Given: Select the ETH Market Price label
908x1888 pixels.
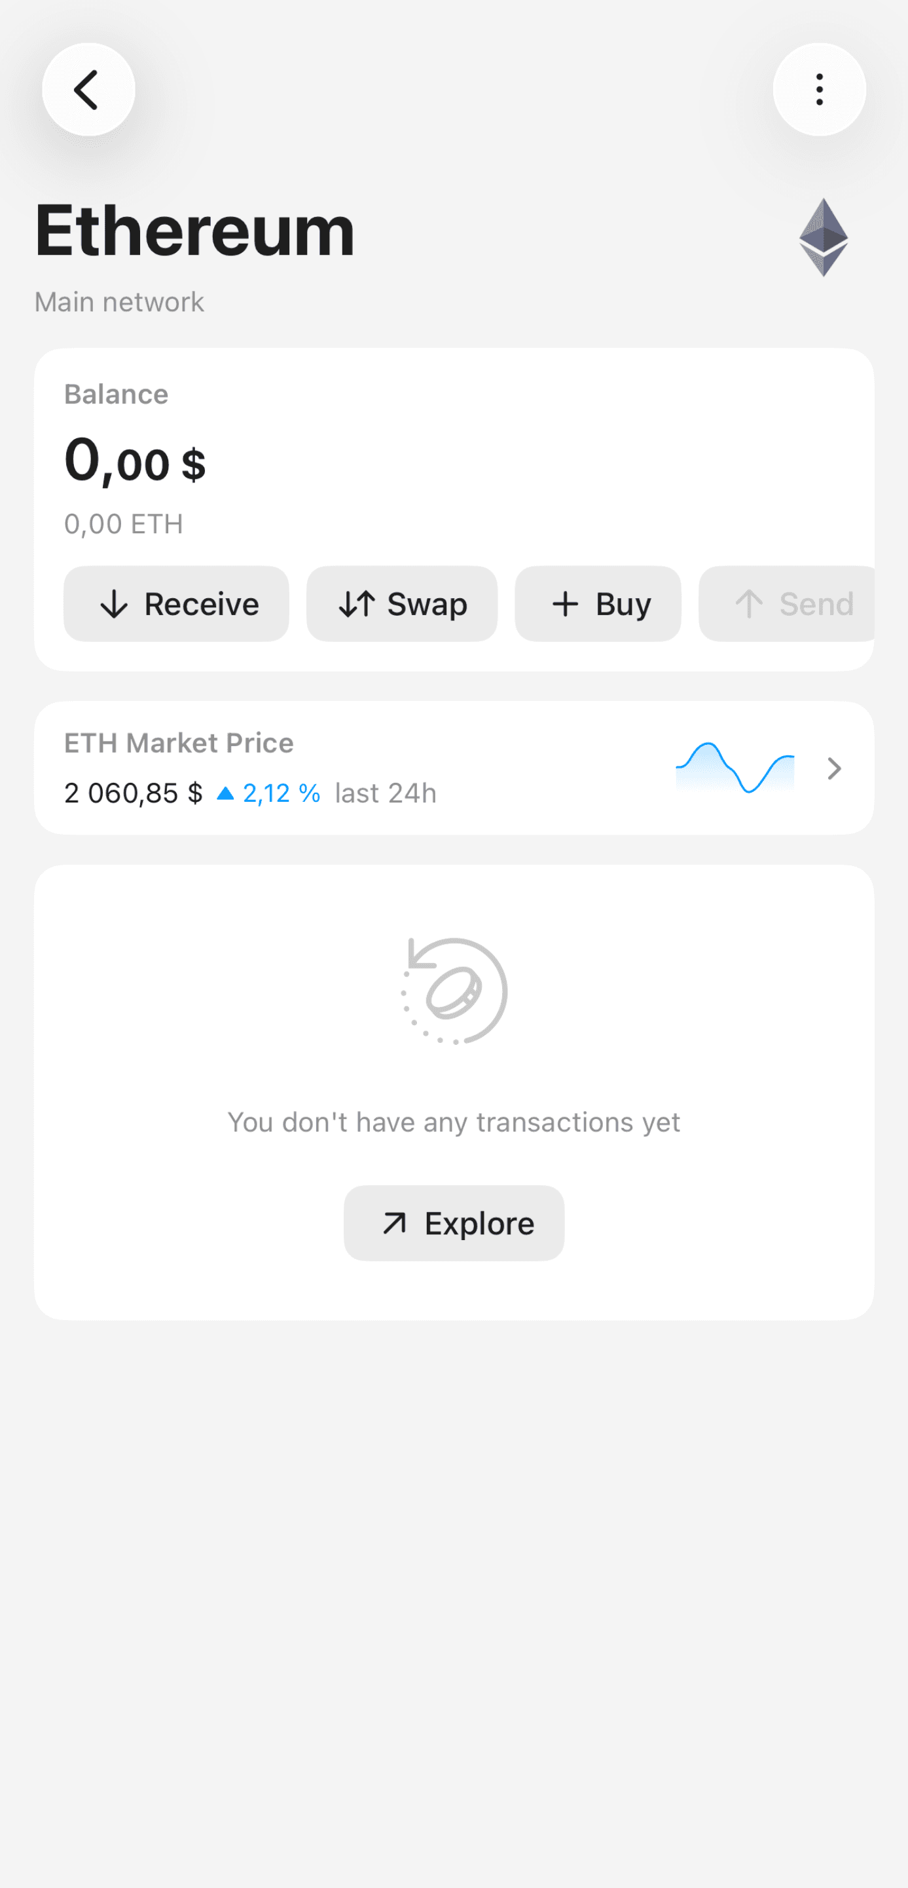Looking at the screenshot, I should pyautogui.click(x=179, y=743).
